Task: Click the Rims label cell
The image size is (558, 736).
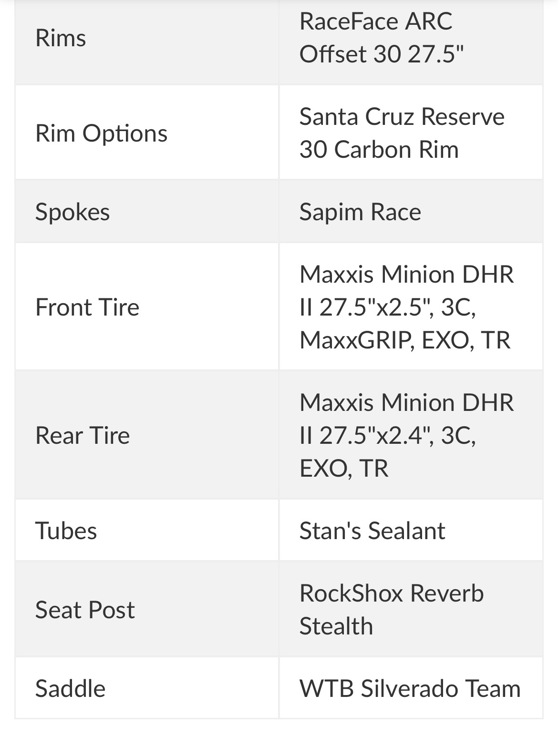Action: pyautogui.click(x=61, y=38)
